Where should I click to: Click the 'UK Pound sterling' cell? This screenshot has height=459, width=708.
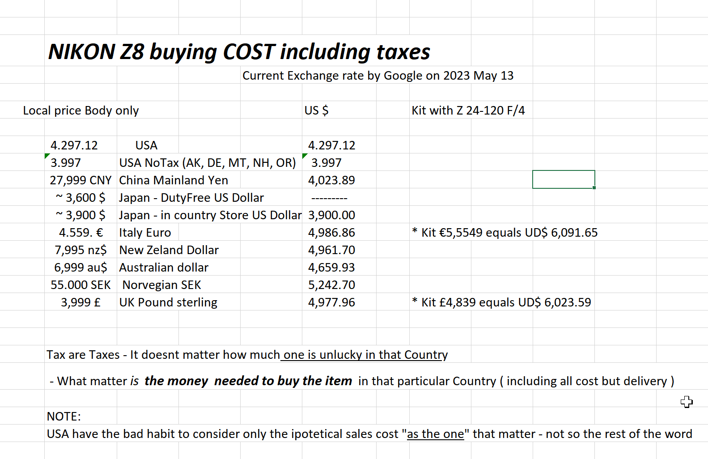point(168,302)
